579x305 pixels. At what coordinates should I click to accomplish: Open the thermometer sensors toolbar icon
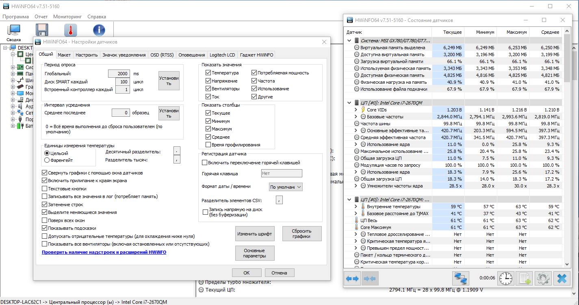click(x=70, y=30)
